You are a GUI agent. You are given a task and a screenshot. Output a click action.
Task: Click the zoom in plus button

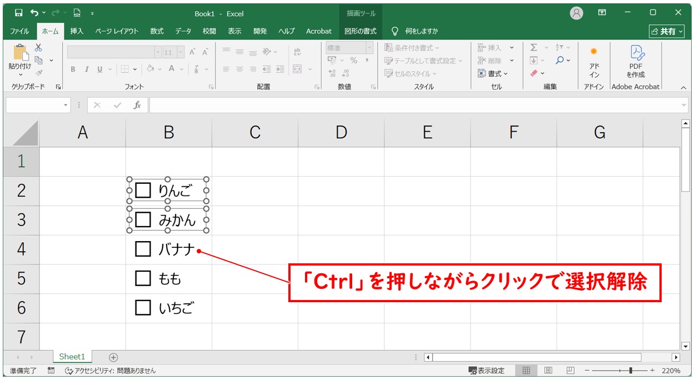coord(652,371)
